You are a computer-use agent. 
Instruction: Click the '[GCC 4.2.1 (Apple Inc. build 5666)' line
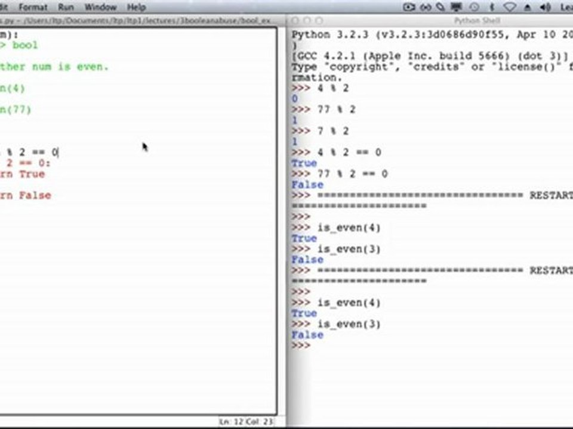pos(430,56)
